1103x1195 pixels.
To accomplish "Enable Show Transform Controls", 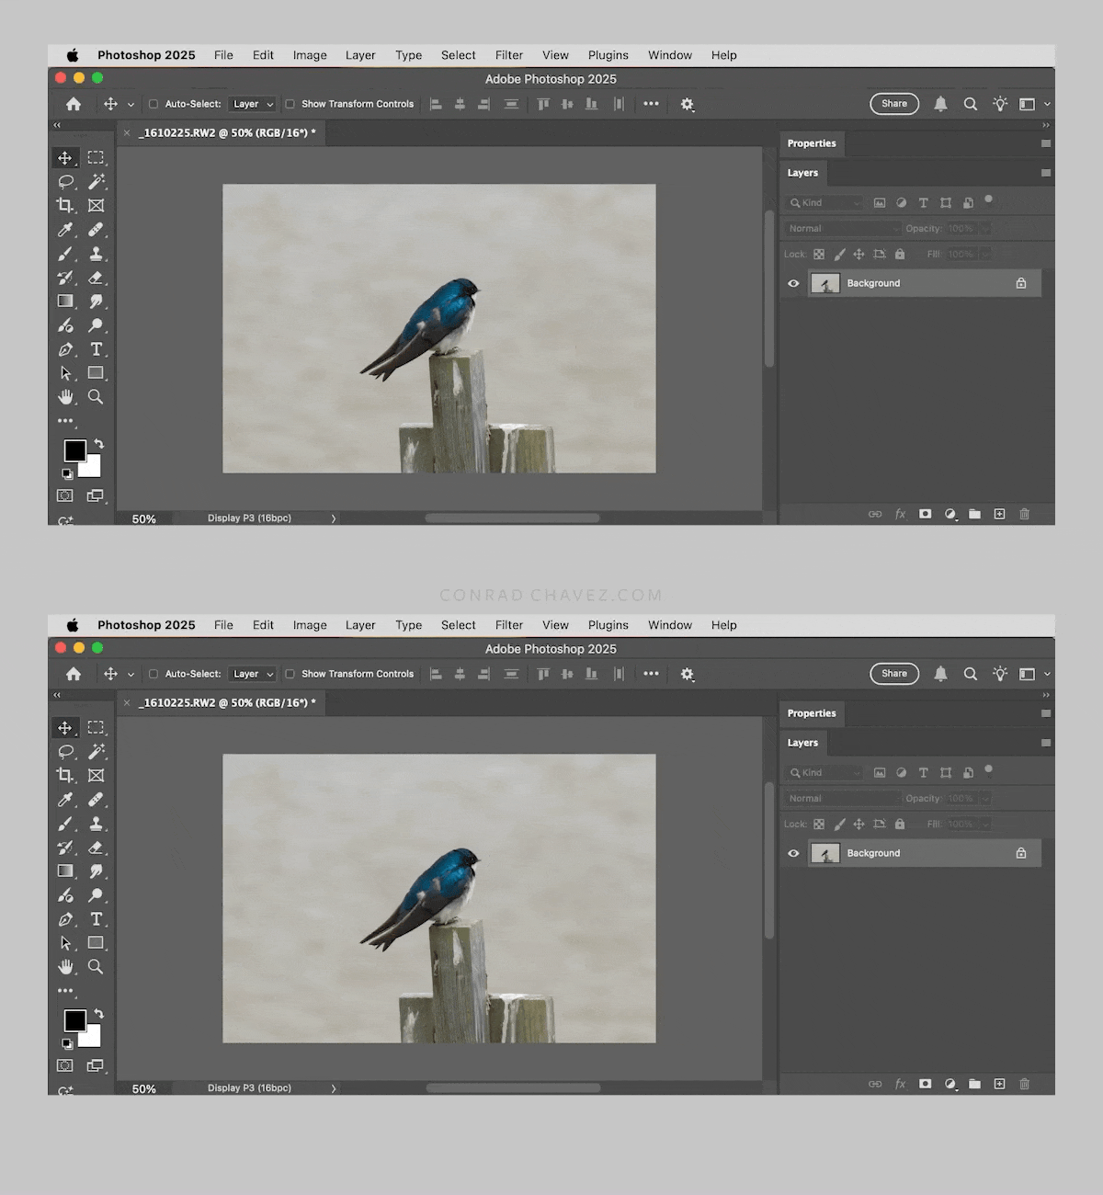I will point(290,104).
